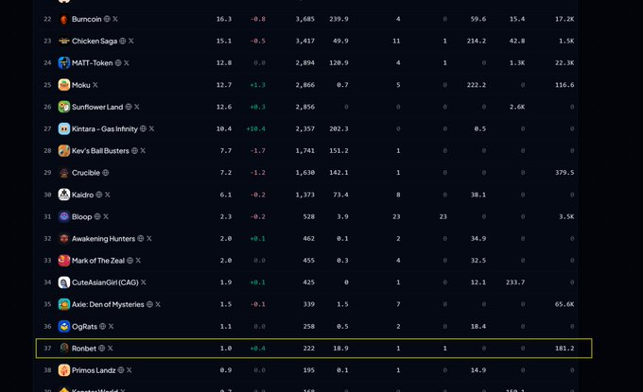643x392 pixels.
Task: Click the MATT-Token avatar
Action: pos(64,63)
